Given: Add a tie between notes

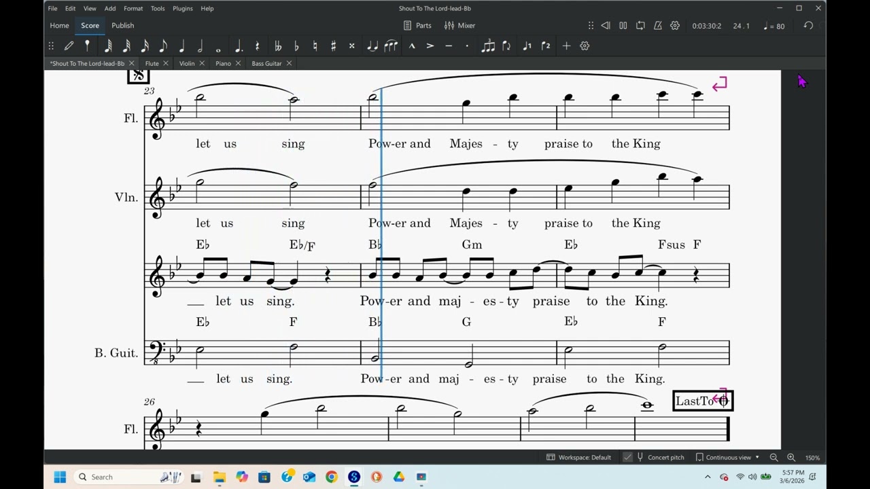Looking at the screenshot, I should pos(372,46).
